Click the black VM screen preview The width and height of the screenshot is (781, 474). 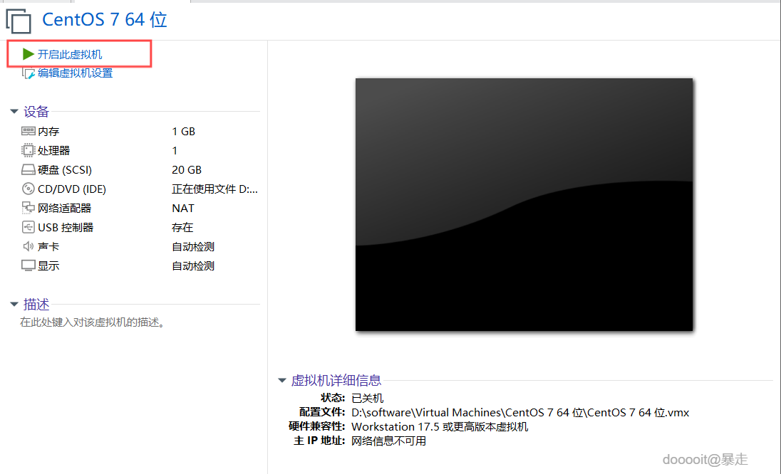524,204
